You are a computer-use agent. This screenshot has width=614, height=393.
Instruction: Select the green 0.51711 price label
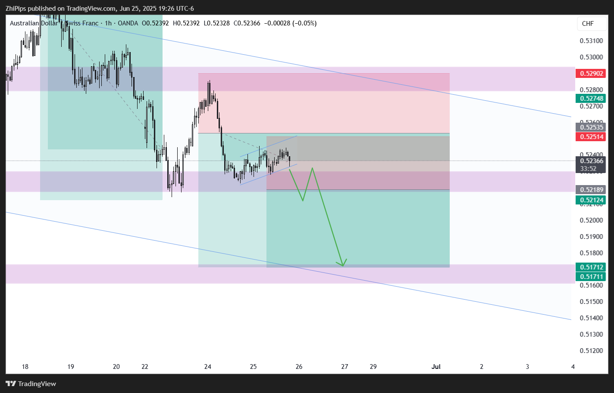(591, 277)
